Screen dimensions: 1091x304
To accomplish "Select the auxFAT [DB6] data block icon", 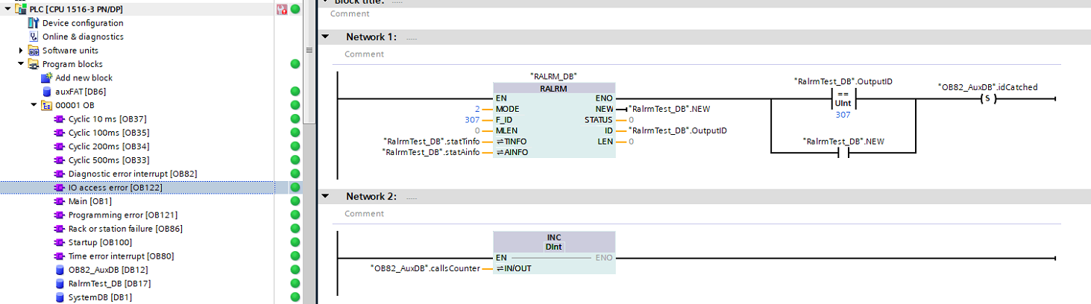I will point(47,92).
